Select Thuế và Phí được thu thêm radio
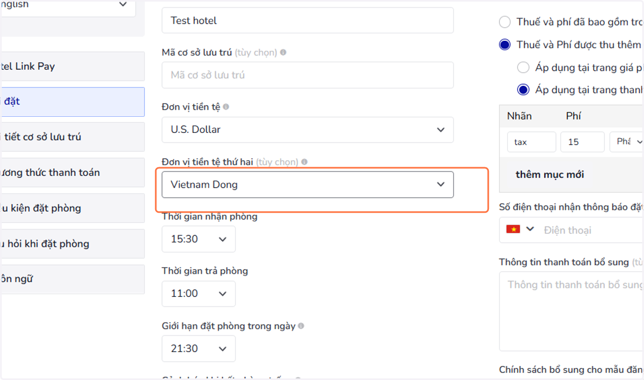Screen dimensions: 644x380 [x=504, y=44]
